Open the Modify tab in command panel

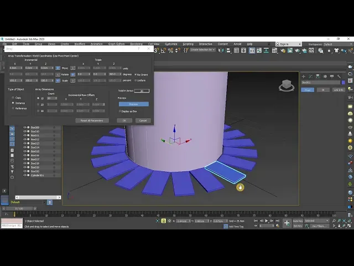click(311, 76)
